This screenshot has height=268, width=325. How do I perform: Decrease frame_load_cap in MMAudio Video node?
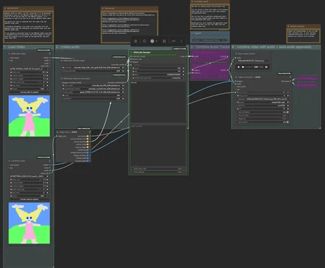11,82
